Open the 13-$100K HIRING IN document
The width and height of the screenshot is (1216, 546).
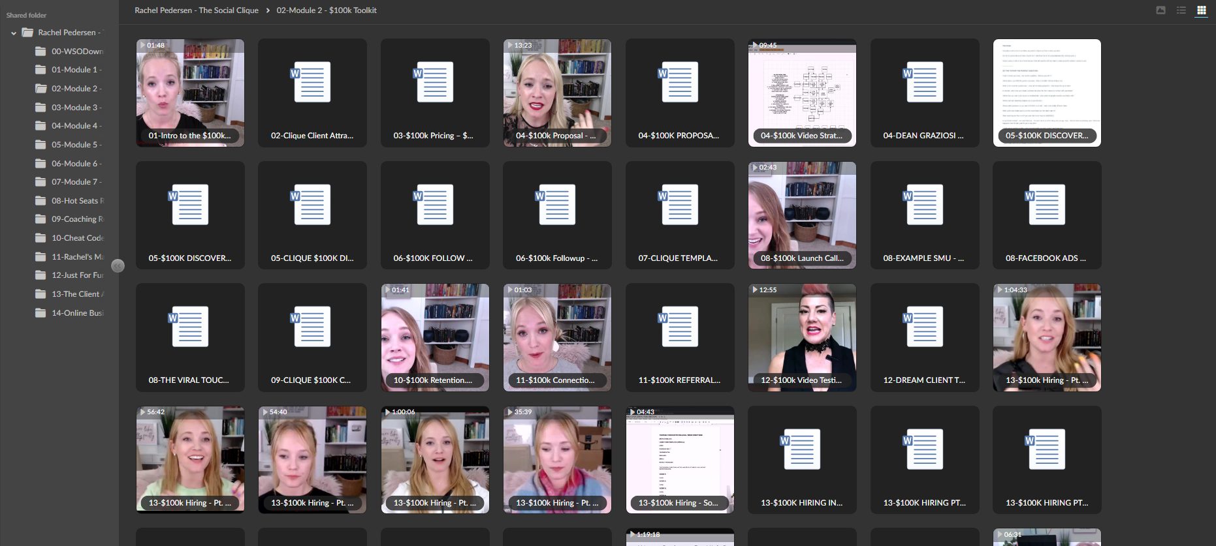coord(802,460)
